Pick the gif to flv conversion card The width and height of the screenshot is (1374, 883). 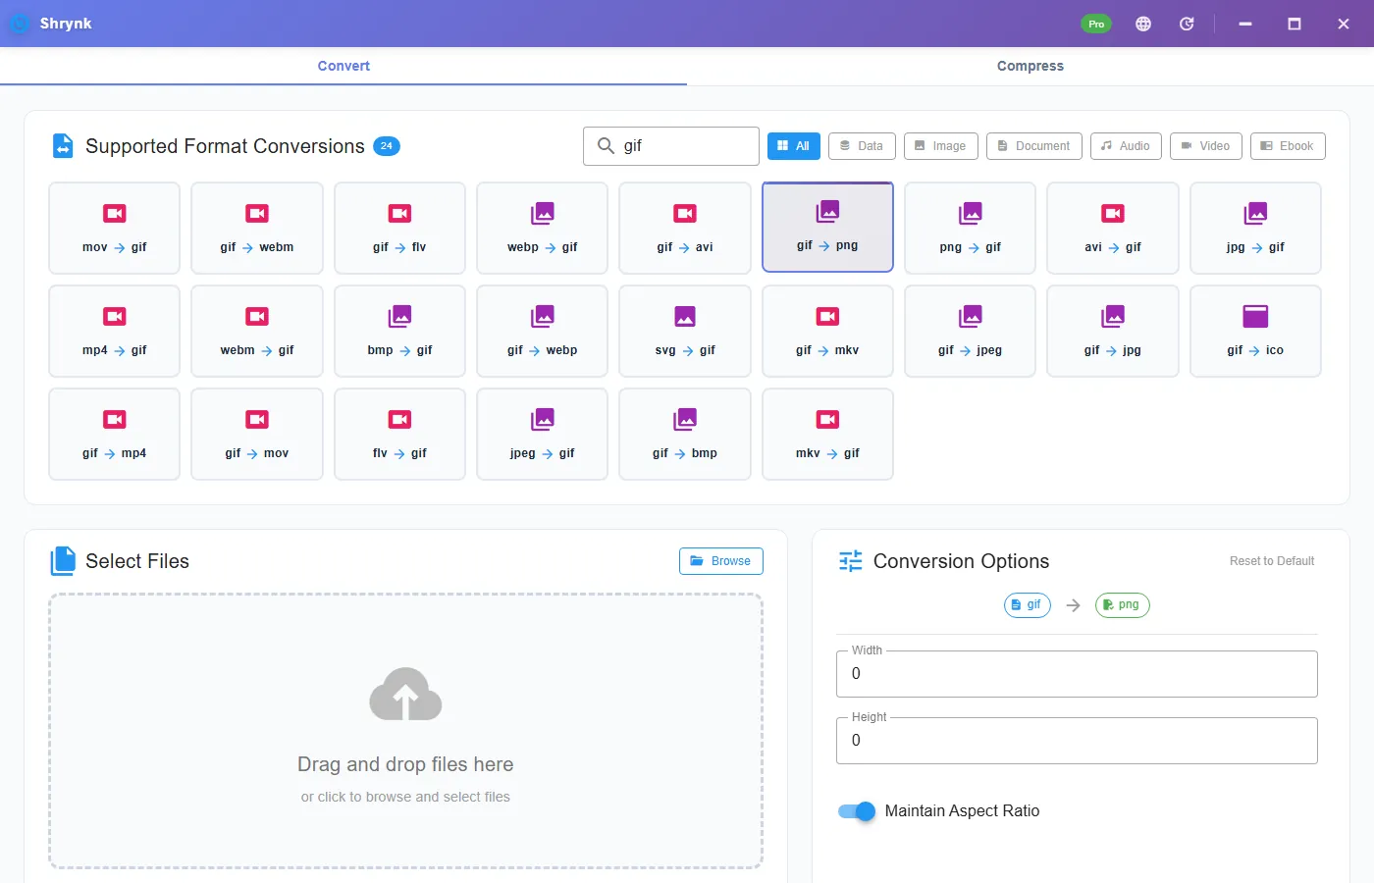(x=399, y=228)
